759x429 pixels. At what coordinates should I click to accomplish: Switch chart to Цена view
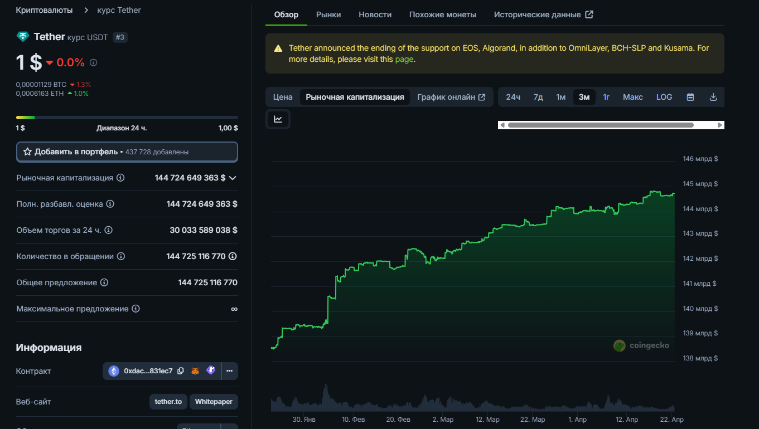[x=283, y=97]
